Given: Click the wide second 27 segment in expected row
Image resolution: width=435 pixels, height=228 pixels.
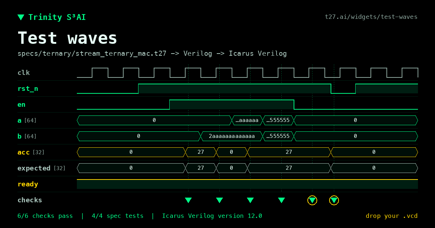Looking at the screenshot, I should pos(289,168).
